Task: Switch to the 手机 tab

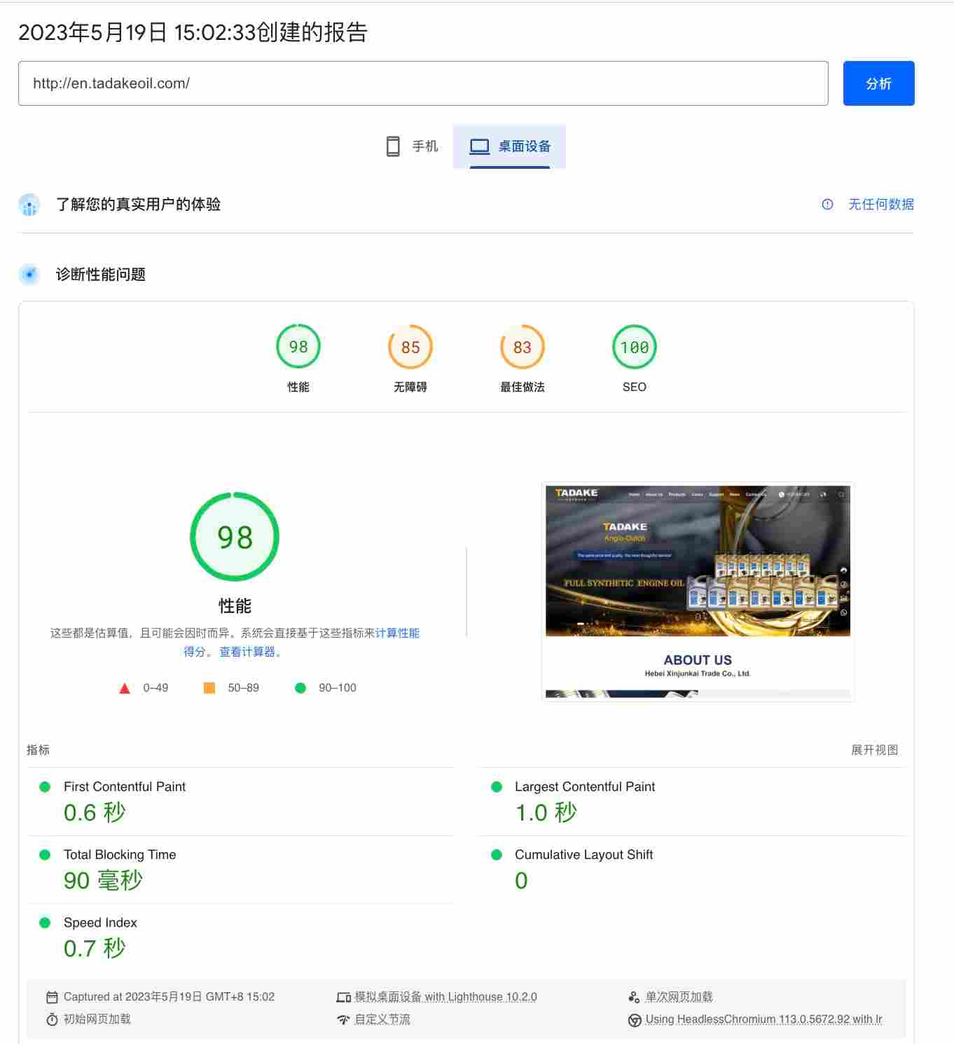Action: [x=413, y=146]
